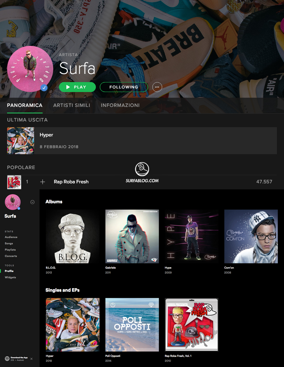Screen dimensions: 284x367
Task: Open the Com'on album cover
Action: tap(251, 236)
